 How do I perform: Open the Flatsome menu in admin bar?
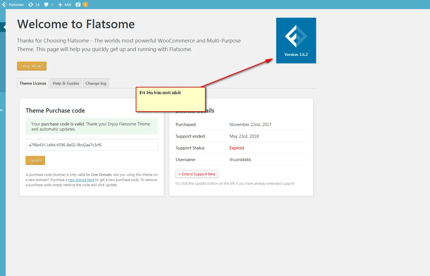click(13, 5)
